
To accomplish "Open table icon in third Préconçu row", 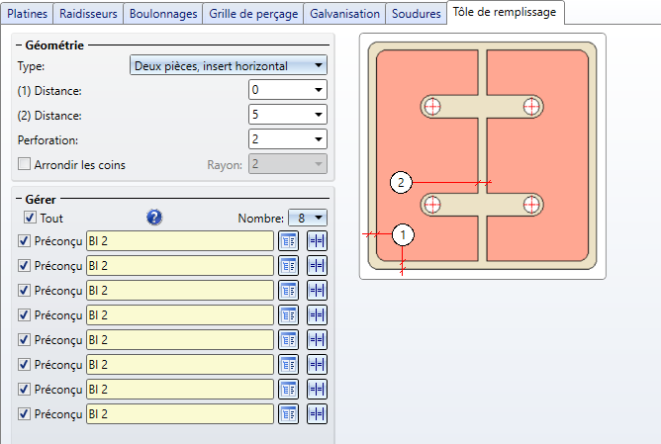I will 288,290.
